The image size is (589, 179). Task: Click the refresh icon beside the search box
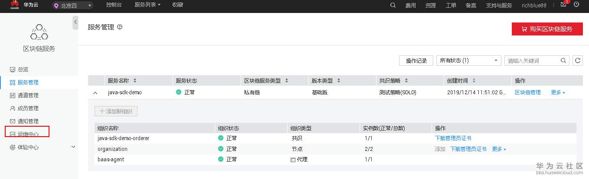pos(577,61)
